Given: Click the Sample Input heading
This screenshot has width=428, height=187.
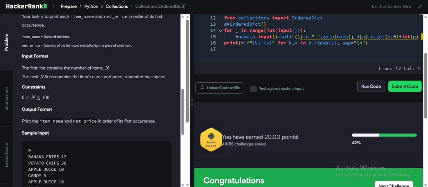Looking at the screenshot, I should (35, 133).
